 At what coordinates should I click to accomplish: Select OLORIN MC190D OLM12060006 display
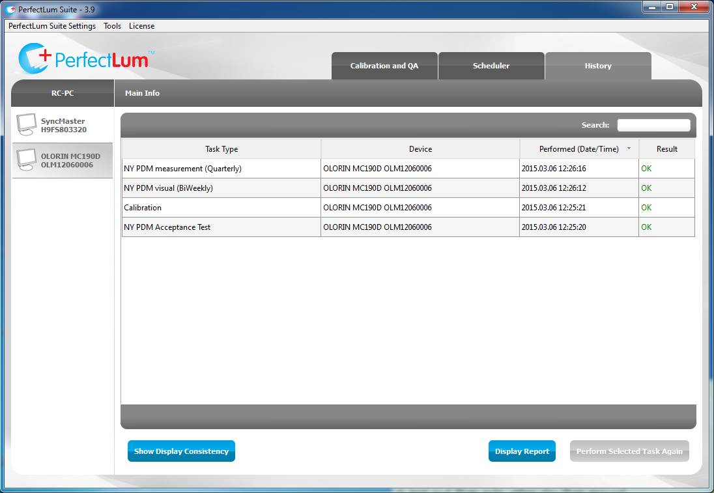tap(63, 160)
